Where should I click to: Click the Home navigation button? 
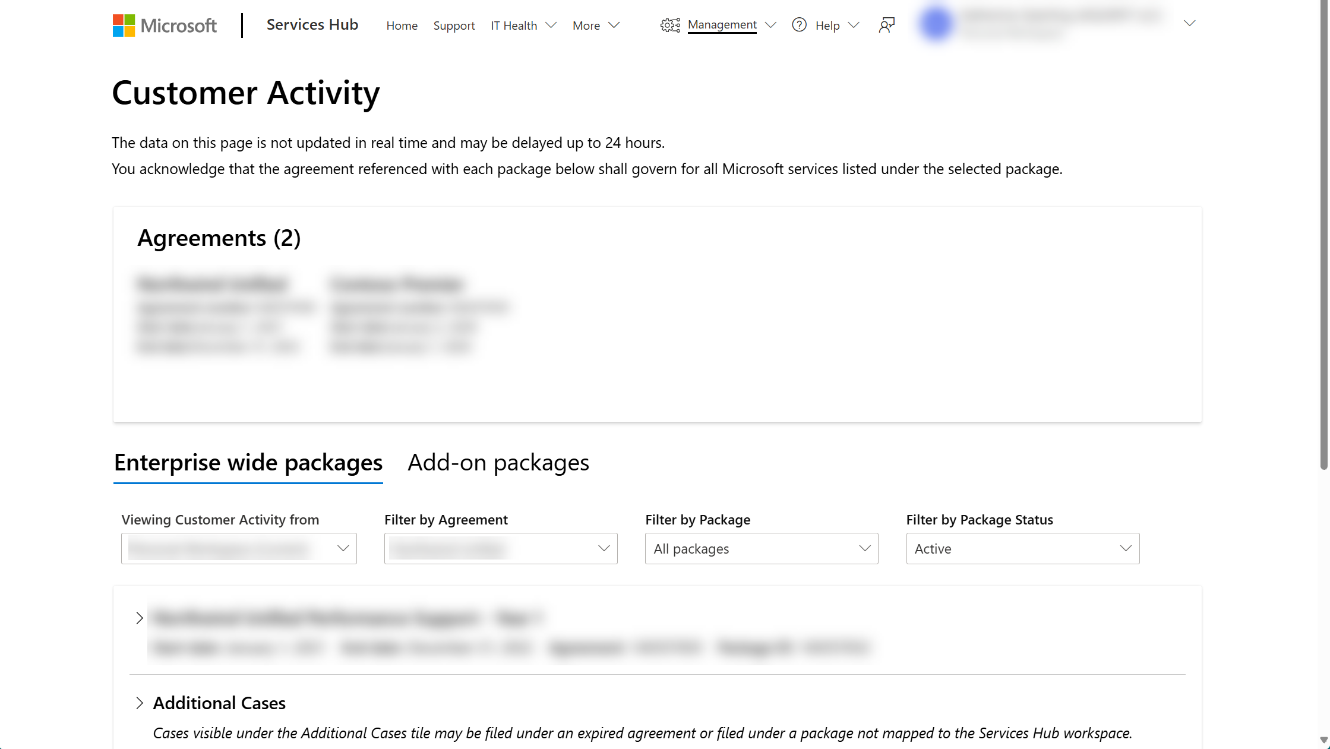point(401,25)
